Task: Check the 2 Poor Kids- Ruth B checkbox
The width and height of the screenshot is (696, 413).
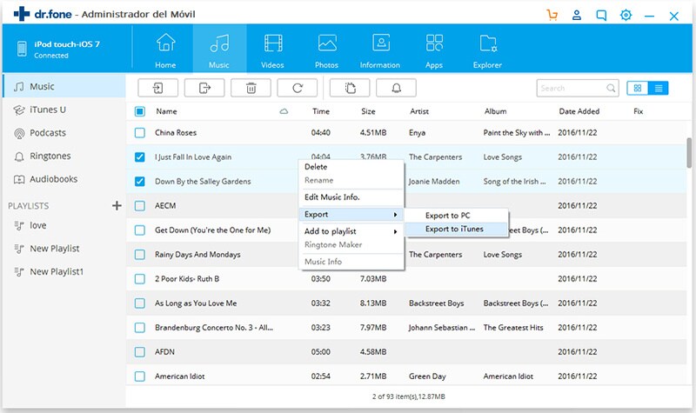Action: pos(140,279)
